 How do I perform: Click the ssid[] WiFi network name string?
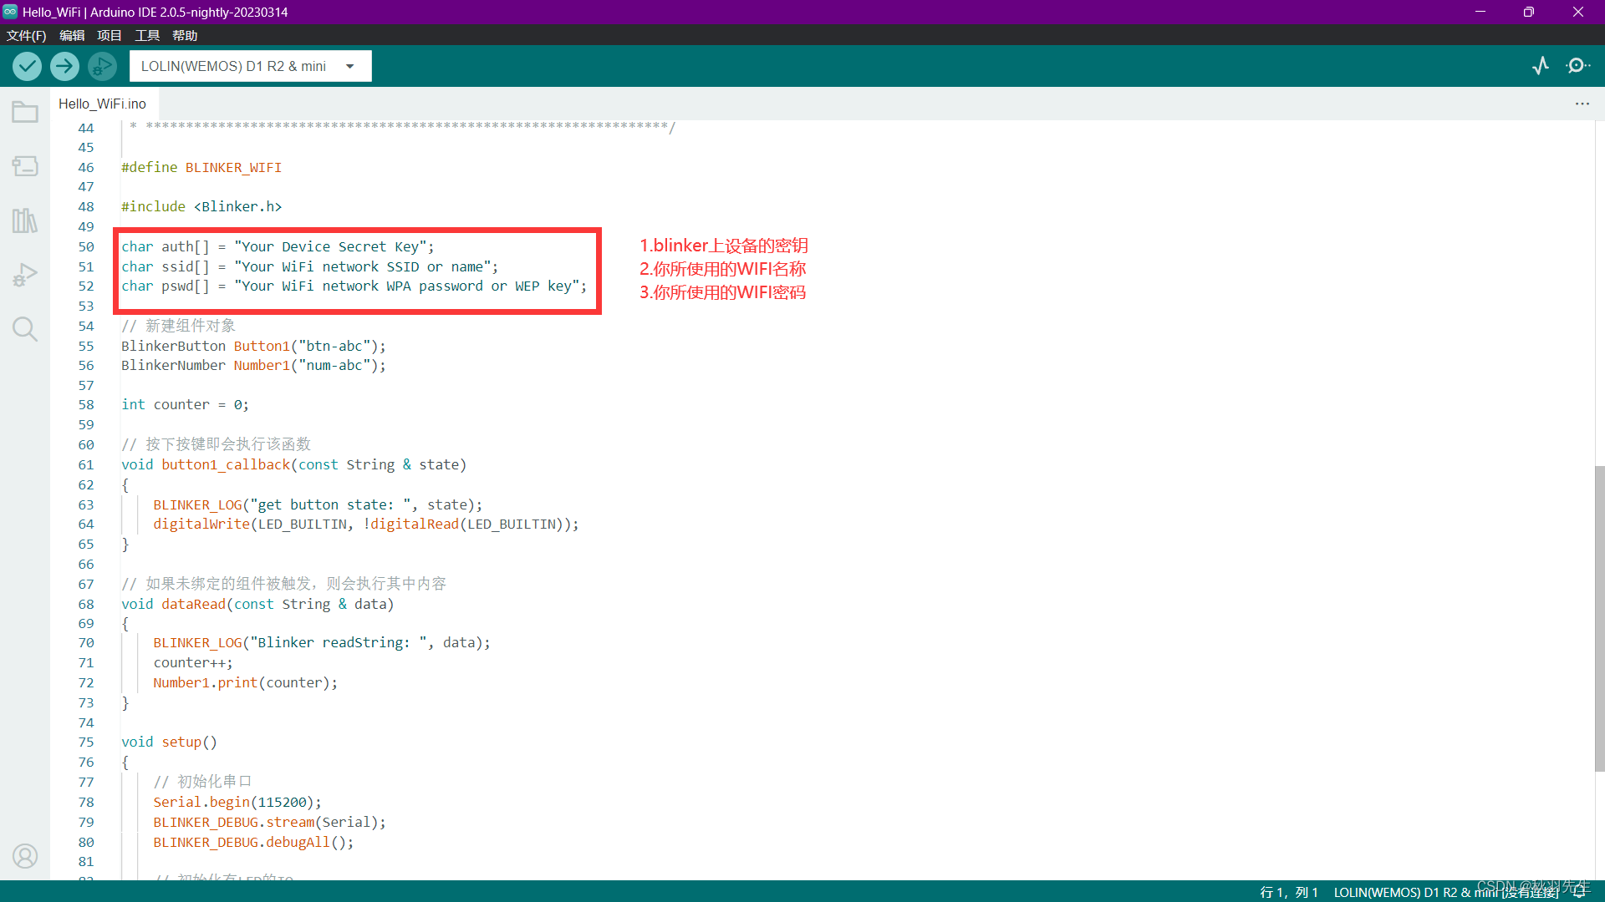coord(363,266)
